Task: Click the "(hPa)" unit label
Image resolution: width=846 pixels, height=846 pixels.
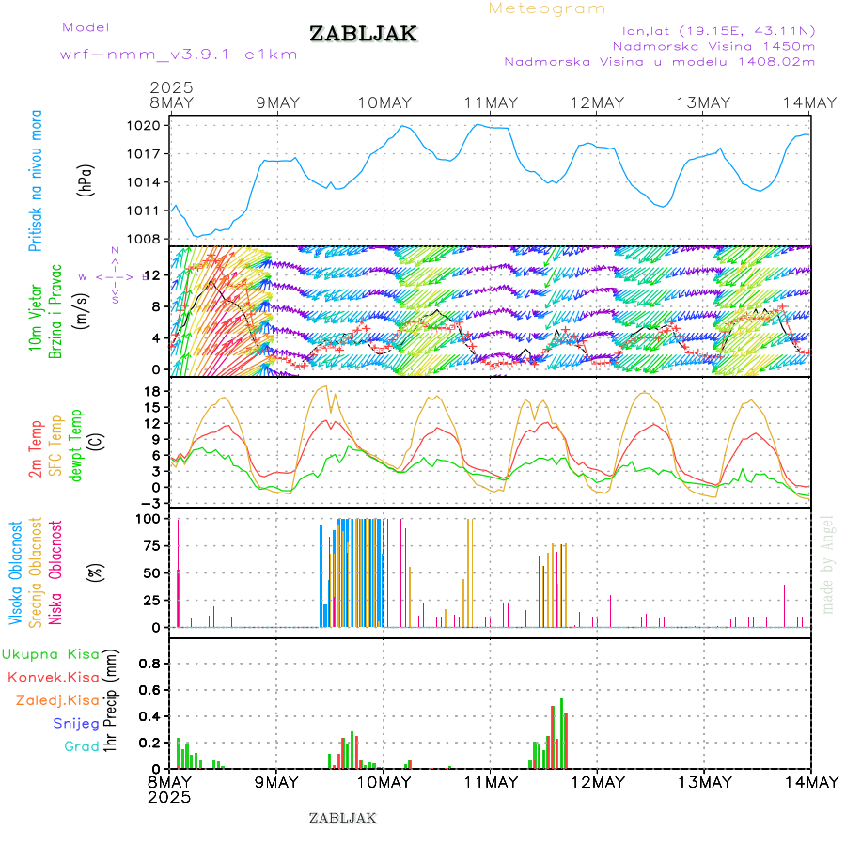Action: [x=86, y=180]
